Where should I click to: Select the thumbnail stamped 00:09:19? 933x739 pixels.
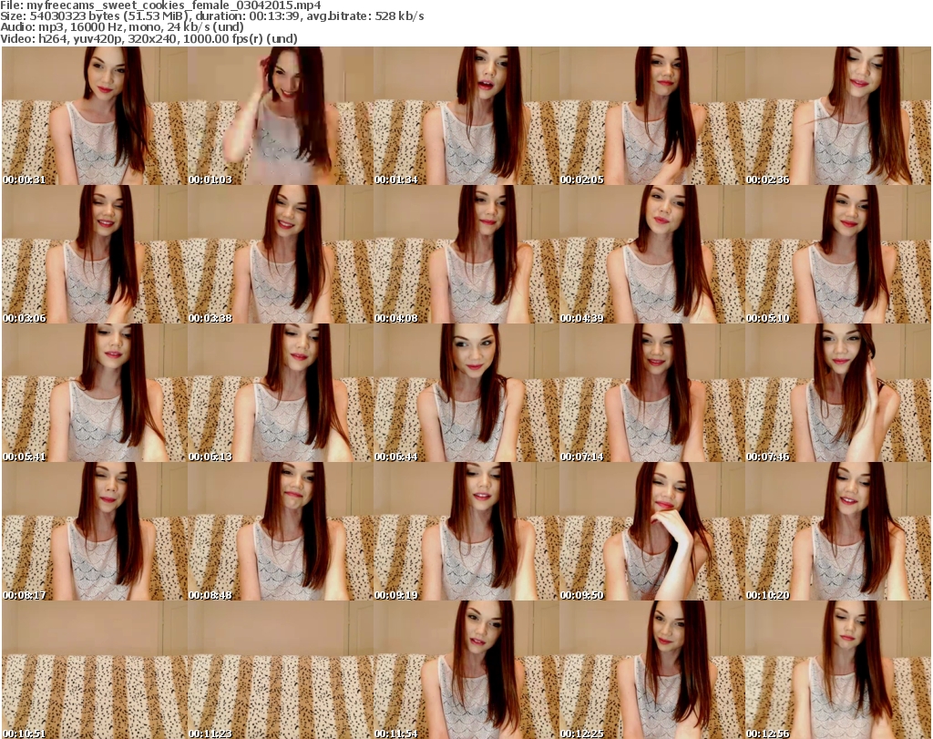pyautogui.click(x=466, y=531)
